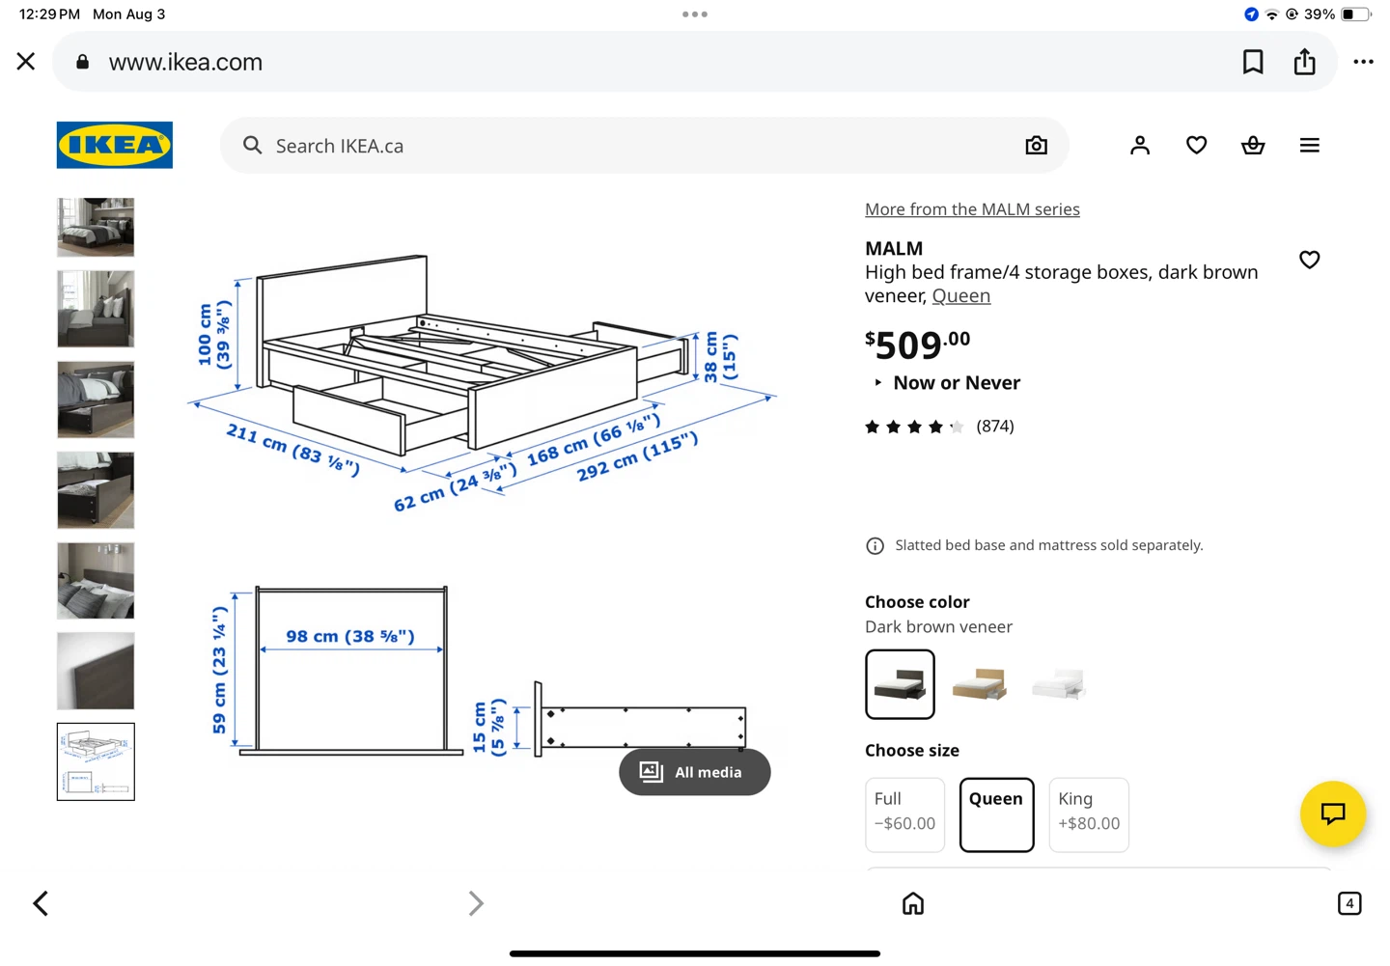1390x966 pixels.
Task: View fifth thumbnail of headboard and pillows
Action: pyautogui.click(x=96, y=581)
